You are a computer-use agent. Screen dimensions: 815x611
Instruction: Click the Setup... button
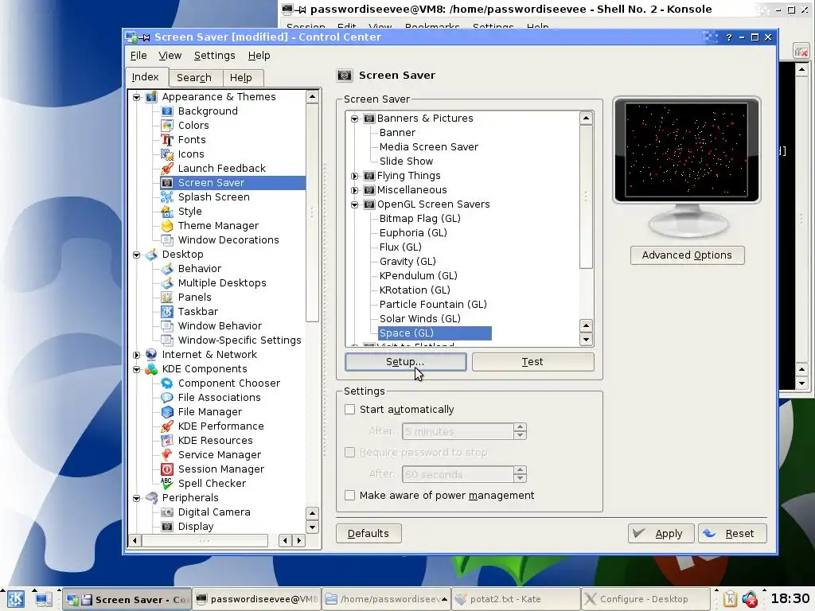[405, 362]
